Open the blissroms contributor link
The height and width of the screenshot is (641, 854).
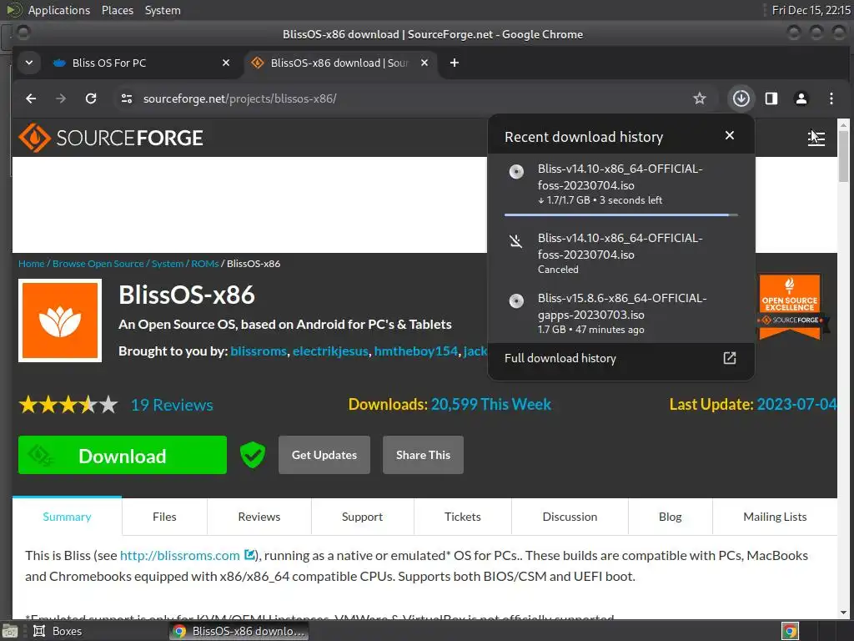coord(259,351)
